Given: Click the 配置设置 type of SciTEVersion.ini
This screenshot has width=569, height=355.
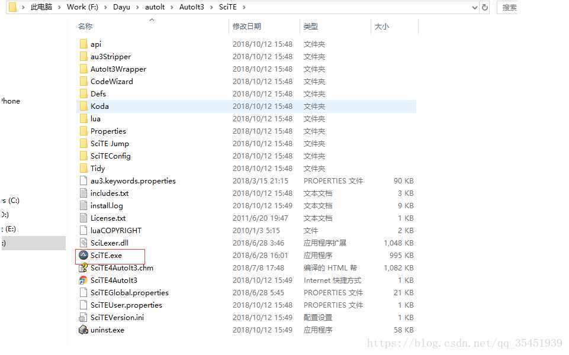Looking at the screenshot, I should pos(318,317).
